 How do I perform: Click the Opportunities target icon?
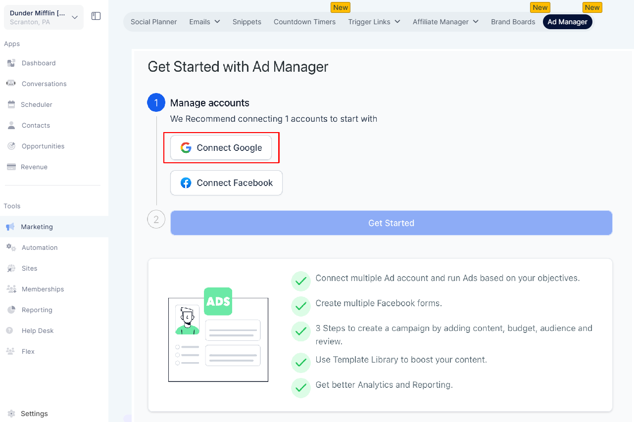coord(11,146)
